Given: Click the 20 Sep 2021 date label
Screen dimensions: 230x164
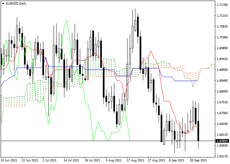Looking at the screenshot, I should 198,160.
